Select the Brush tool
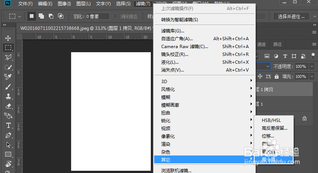 point(8,87)
